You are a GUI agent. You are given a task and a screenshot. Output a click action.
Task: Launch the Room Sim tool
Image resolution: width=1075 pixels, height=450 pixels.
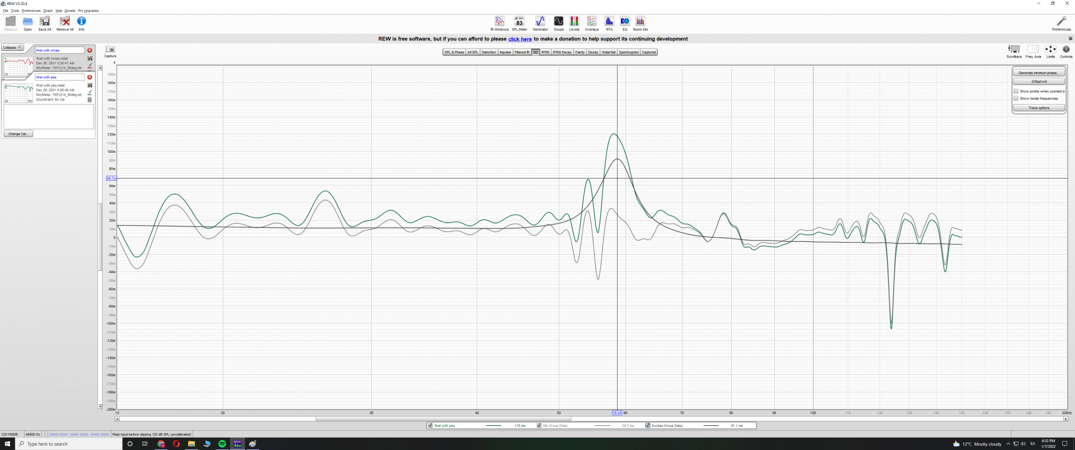pyautogui.click(x=640, y=22)
